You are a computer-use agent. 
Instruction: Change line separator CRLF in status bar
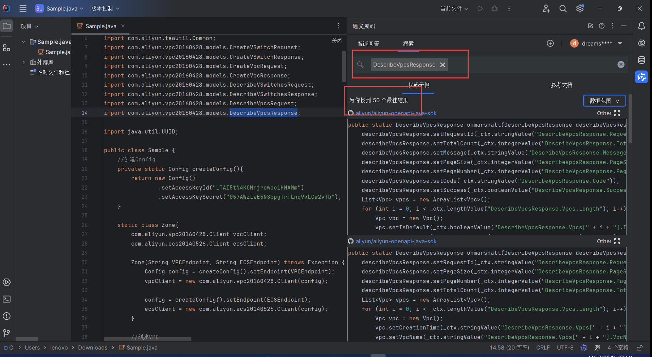point(543,347)
